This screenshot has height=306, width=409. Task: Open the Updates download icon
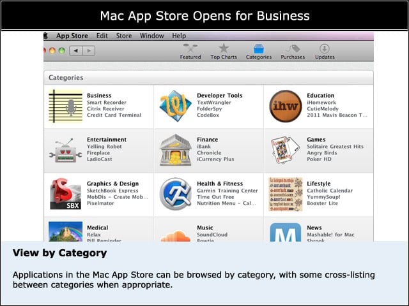[x=325, y=48]
